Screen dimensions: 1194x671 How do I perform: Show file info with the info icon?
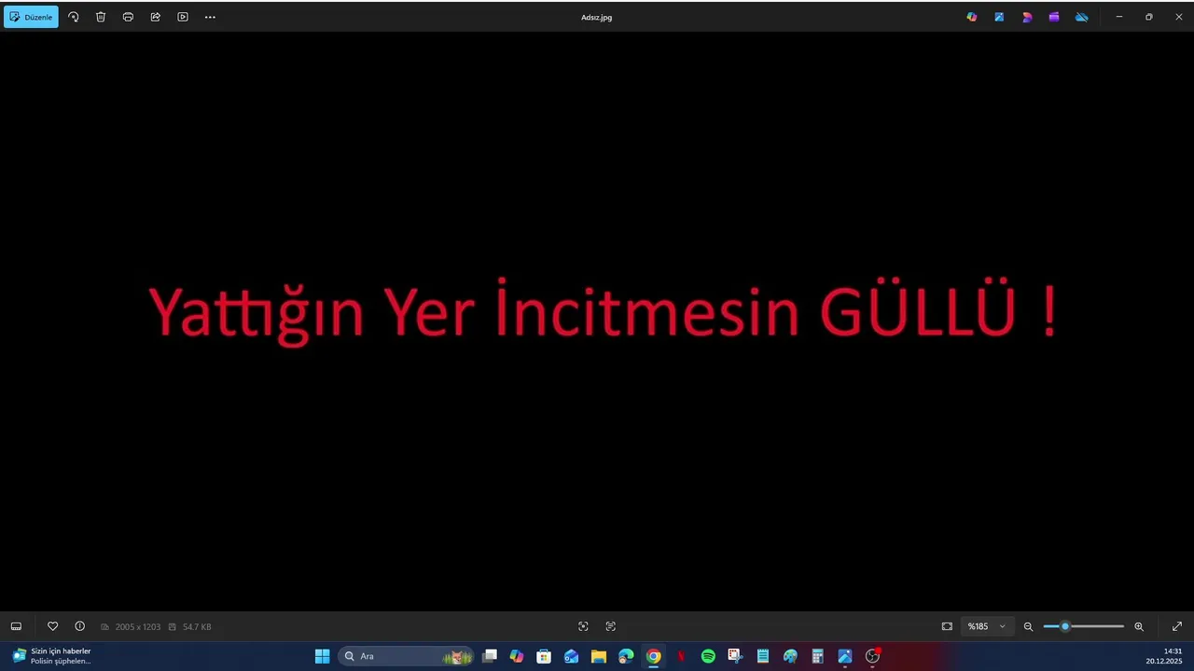(79, 626)
